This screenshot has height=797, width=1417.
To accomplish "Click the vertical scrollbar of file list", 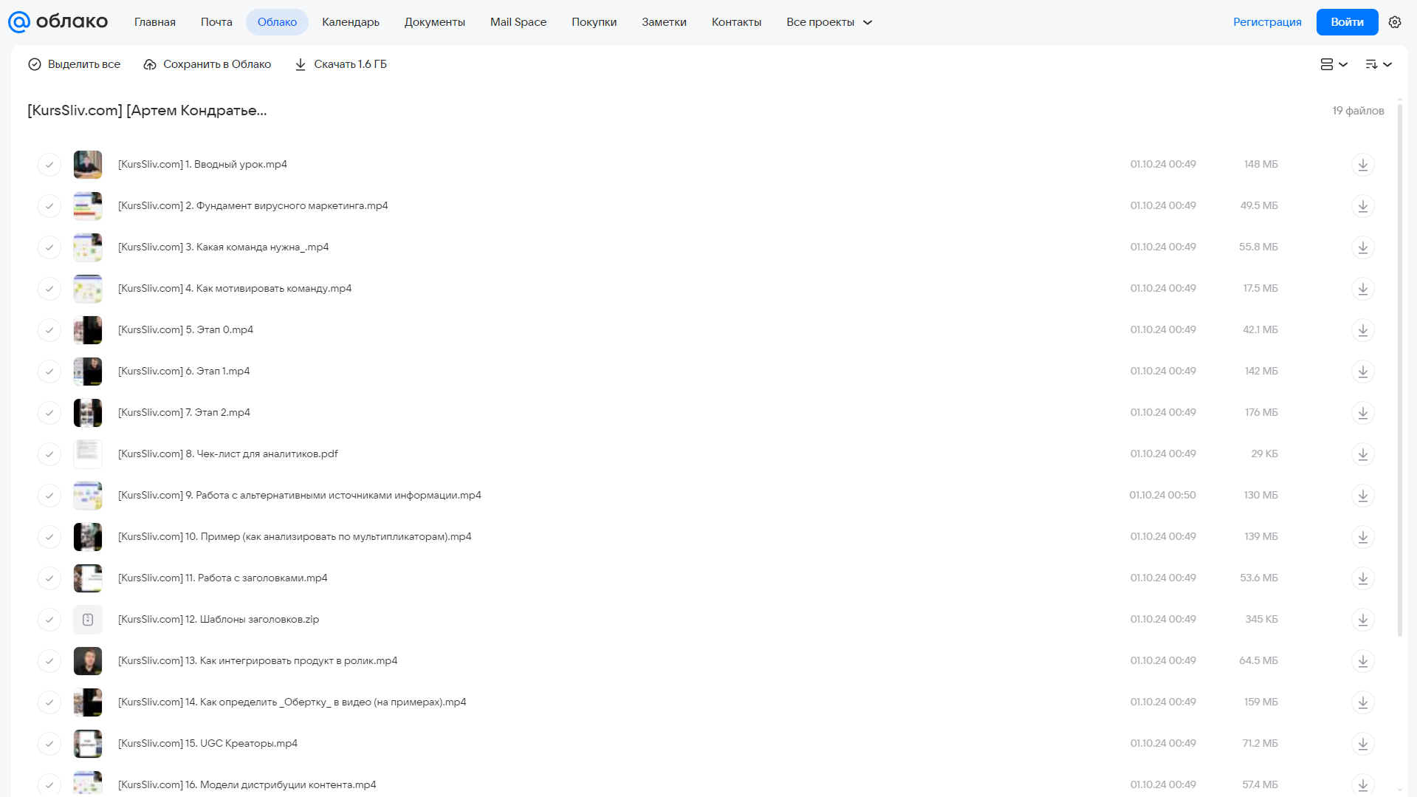I will click(1399, 369).
